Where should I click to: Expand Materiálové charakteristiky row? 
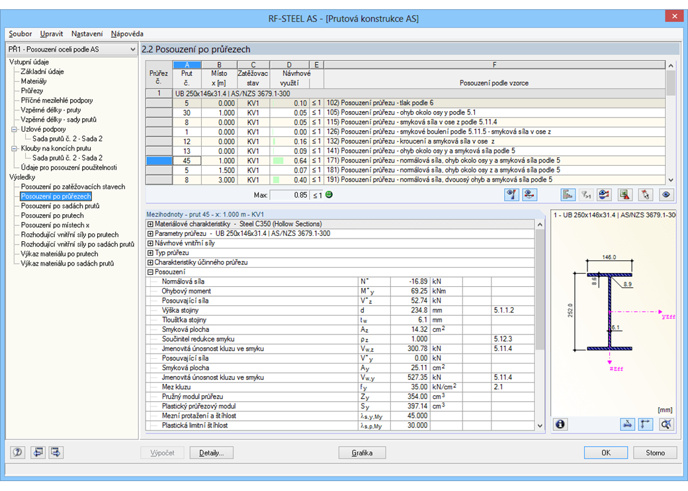tap(150, 225)
